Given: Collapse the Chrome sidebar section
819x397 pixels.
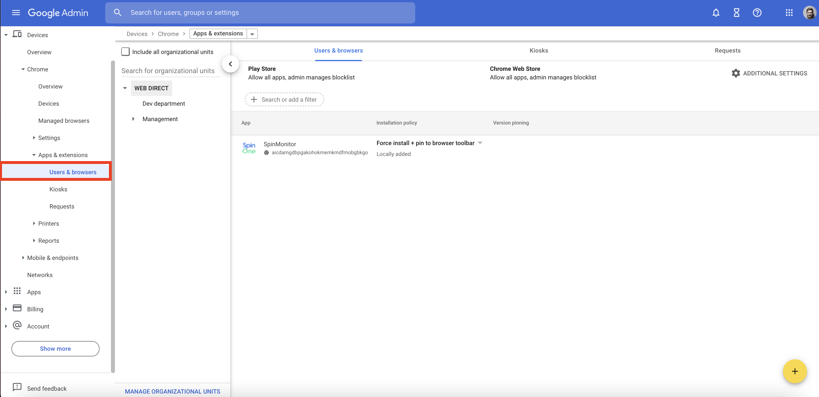Looking at the screenshot, I should [23, 69].
